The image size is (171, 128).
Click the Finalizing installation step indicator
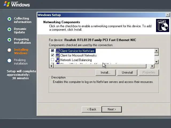click(x=9, y=61)
